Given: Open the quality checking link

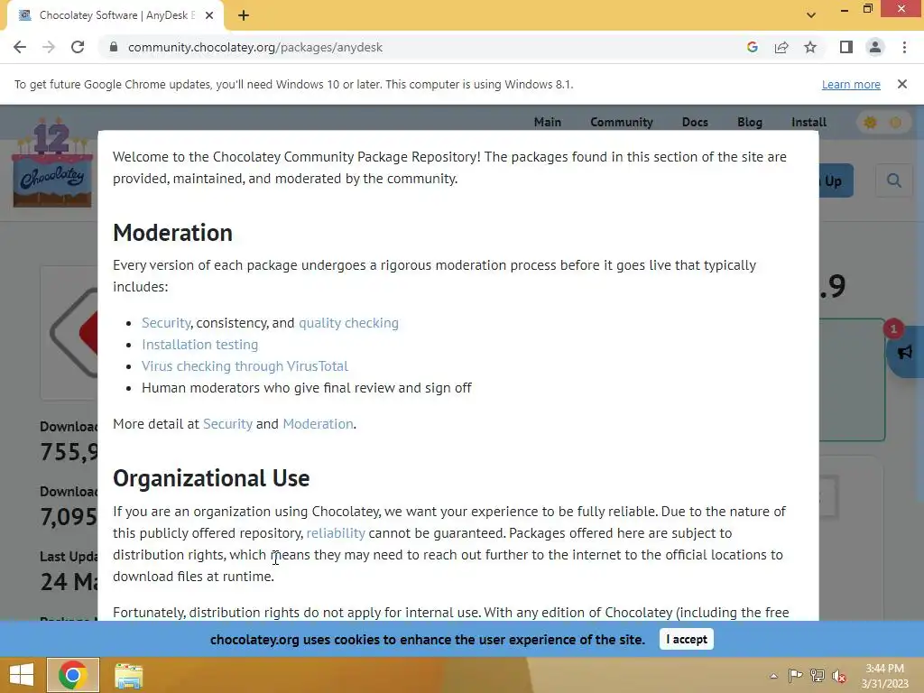Looking at the screenshot, I should (x=349, y=323).
